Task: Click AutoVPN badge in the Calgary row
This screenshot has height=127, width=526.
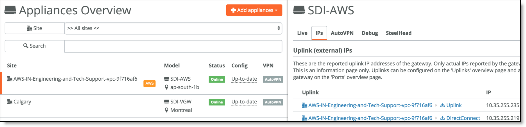Action: pos(273,102)
